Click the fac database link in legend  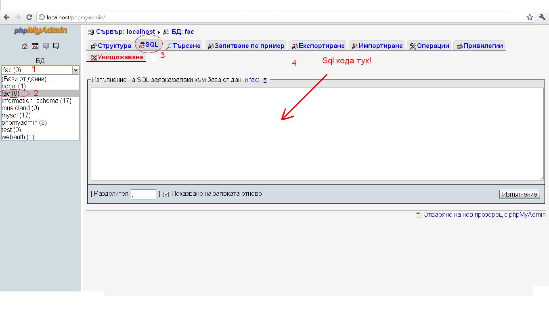pos(254,80)
